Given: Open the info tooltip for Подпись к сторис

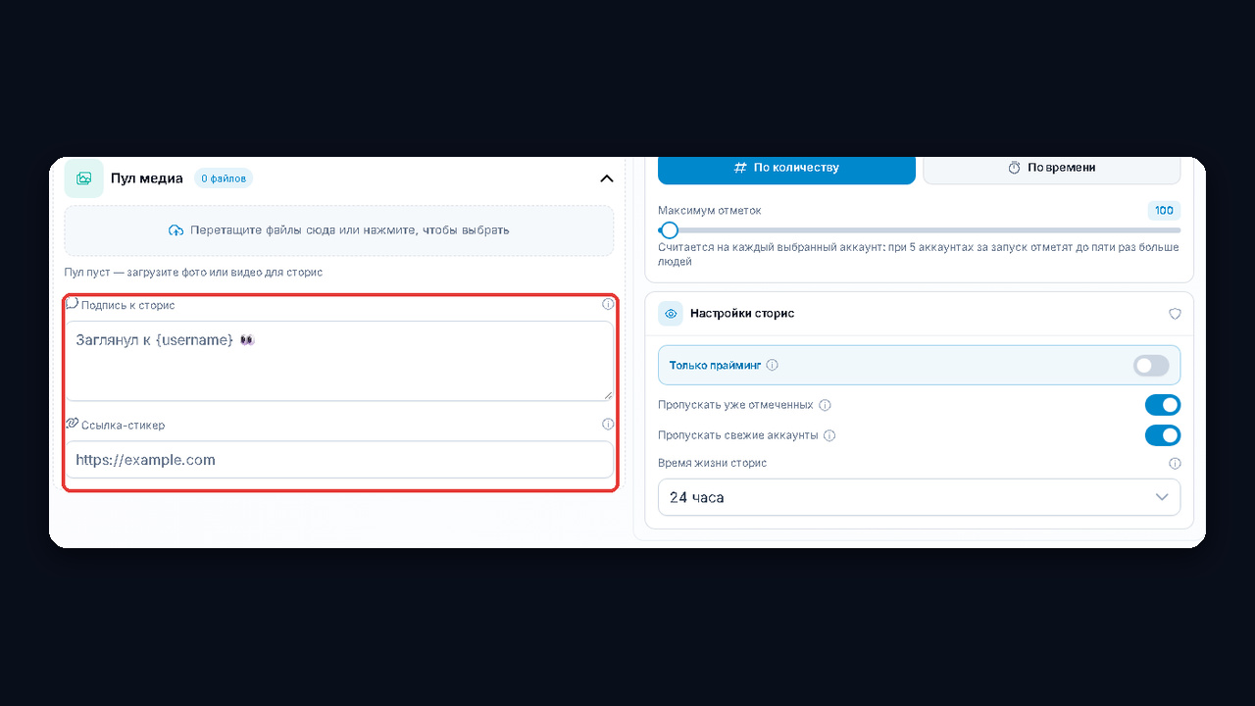Looking at the screenshot, I should [608, 304].
